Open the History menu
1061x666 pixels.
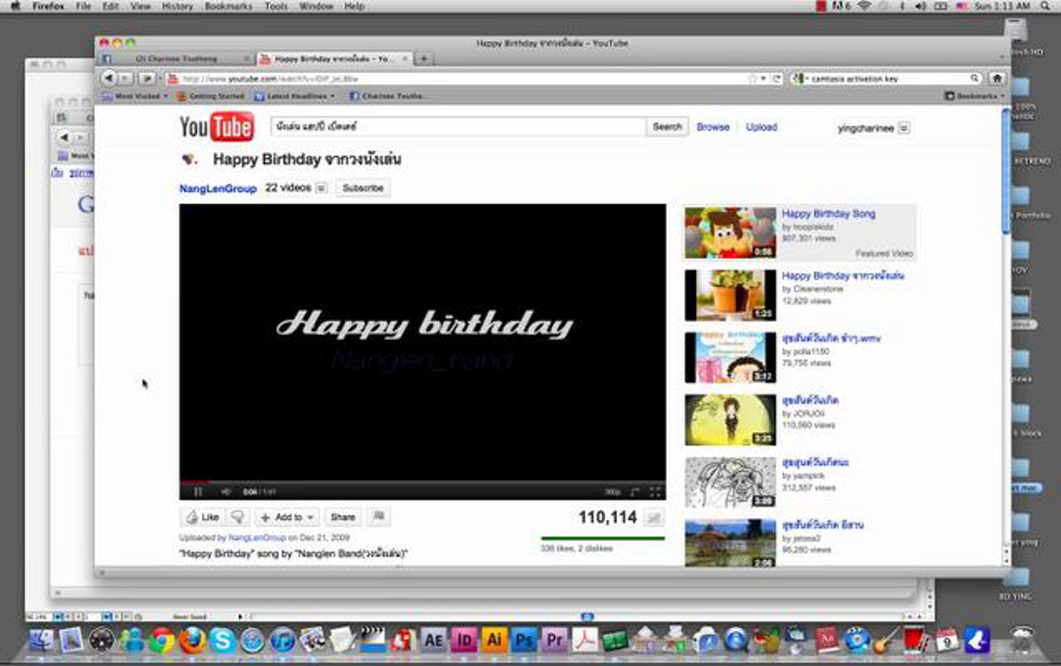coord(177,6)
